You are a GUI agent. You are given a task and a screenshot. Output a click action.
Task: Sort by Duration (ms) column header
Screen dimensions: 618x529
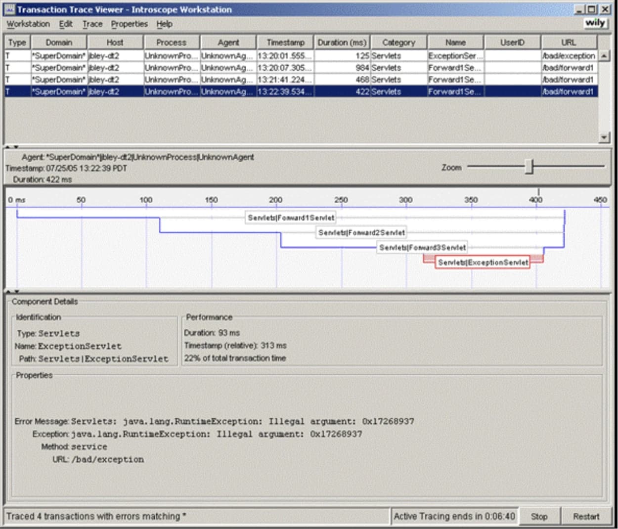tap(342, 43)
